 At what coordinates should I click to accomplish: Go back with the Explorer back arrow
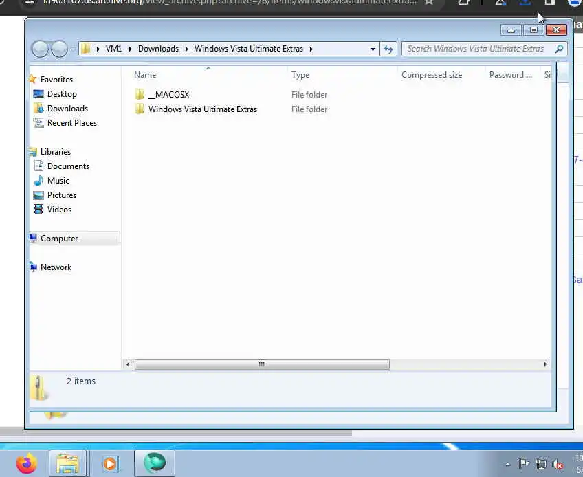[40, 49]
